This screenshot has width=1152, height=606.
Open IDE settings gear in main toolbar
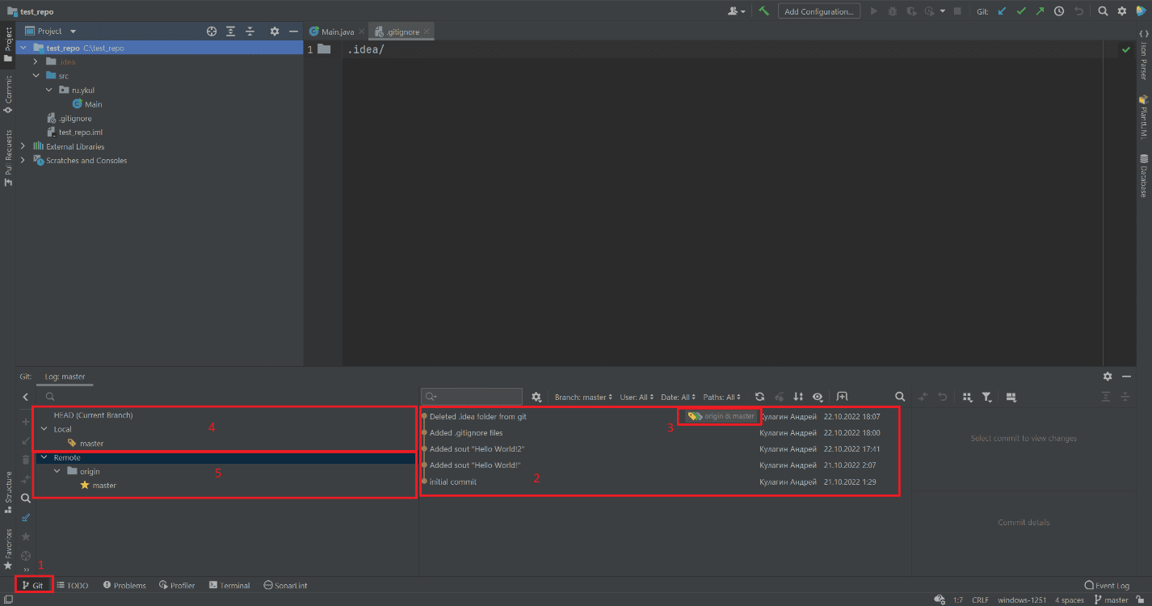coord(1122,11)
